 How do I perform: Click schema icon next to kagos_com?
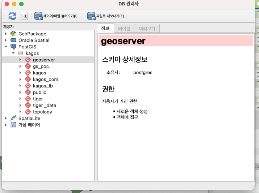(x=28, y=79)
